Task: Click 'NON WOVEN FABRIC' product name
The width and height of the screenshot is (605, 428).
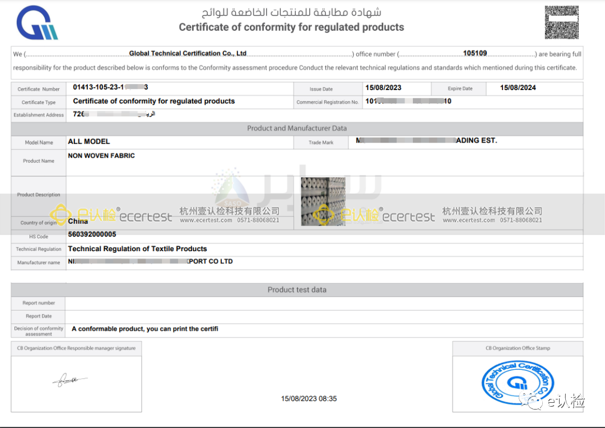Action: (x=101, y=156)
